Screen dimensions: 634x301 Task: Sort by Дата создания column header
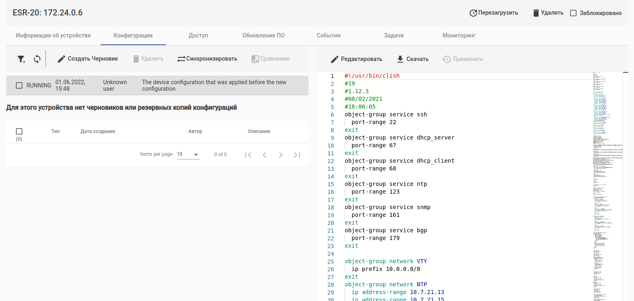click(x=98, y=131)
